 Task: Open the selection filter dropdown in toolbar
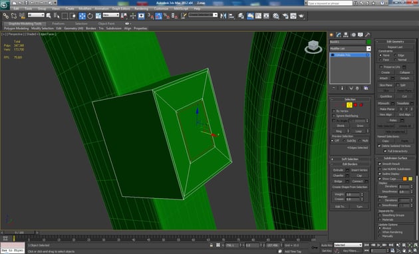(36, 15)
